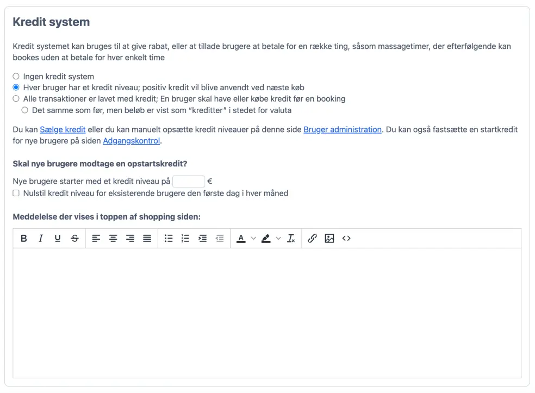
Task: Toggle underline text formatting
Action: (x=58, y=238)
